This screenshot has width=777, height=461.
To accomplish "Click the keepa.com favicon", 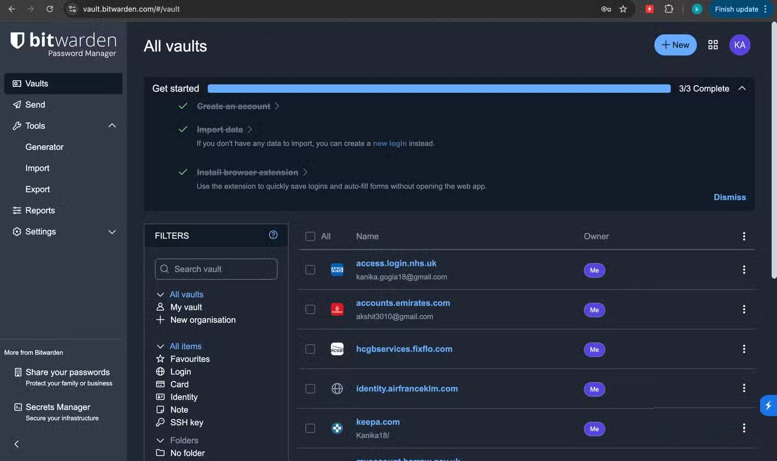I will [337, 428].
